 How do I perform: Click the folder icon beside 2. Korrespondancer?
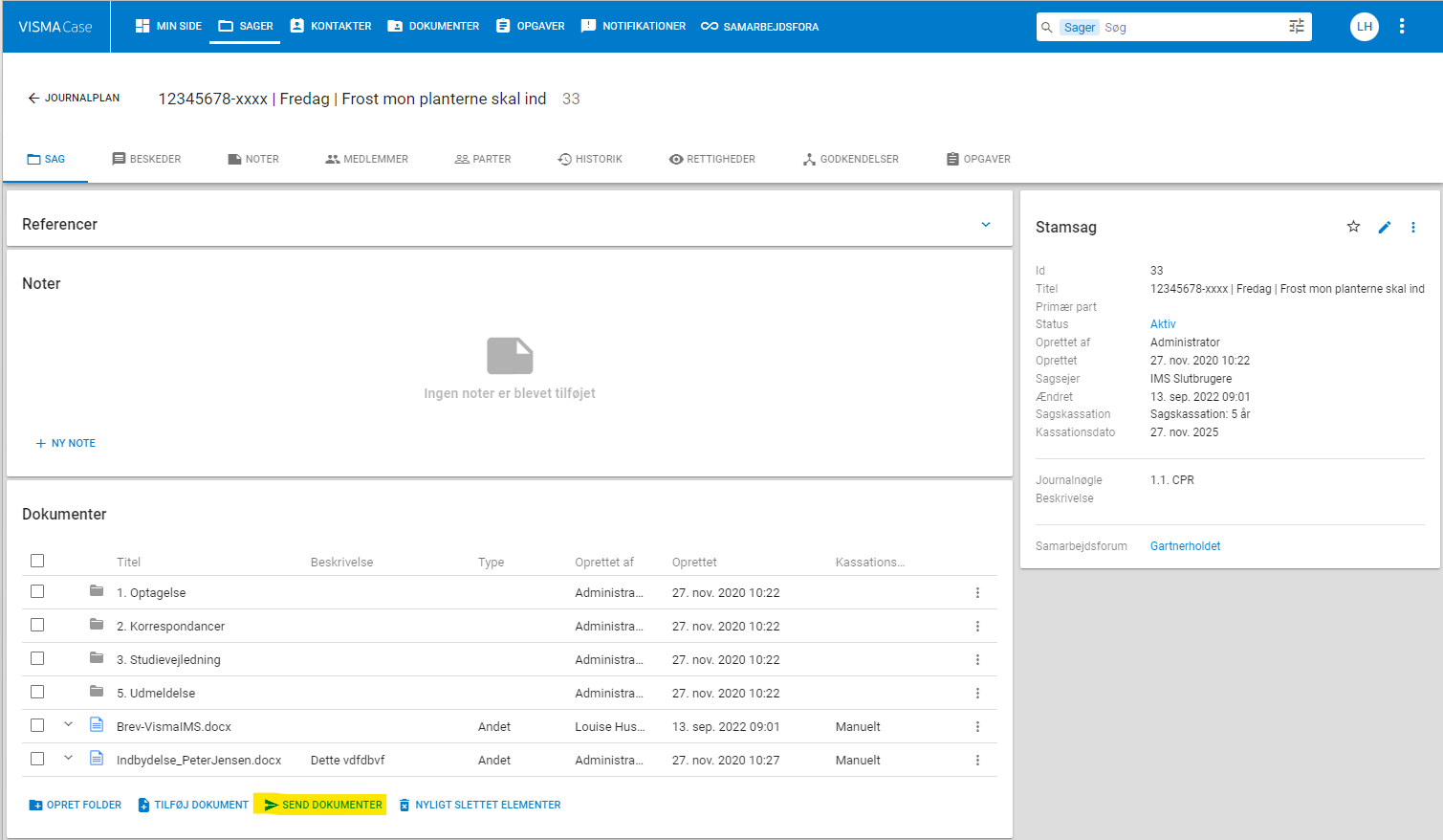click(x=96, y=624)
